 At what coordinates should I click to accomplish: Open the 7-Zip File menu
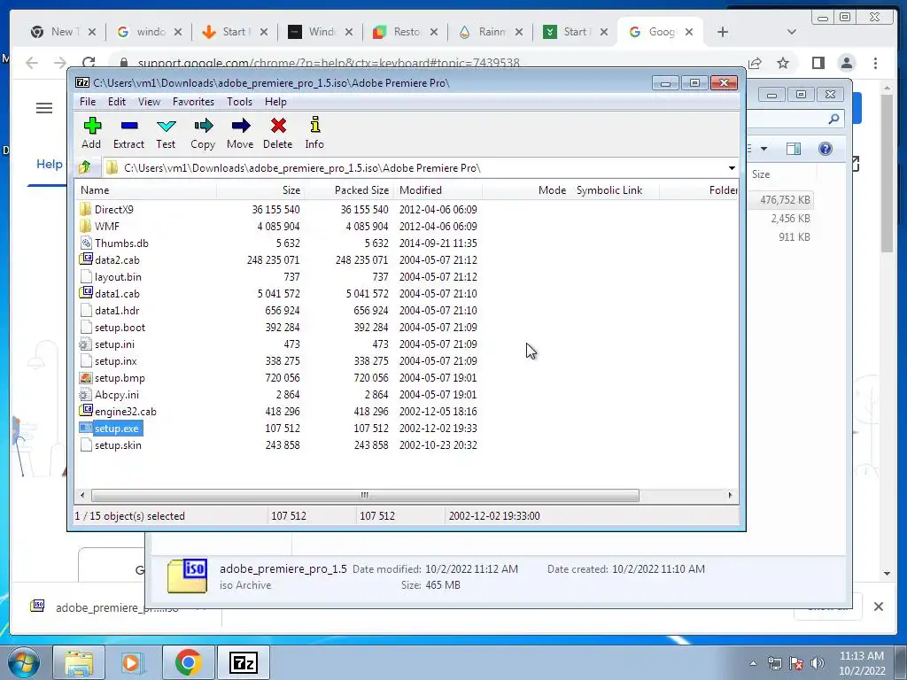88,102
